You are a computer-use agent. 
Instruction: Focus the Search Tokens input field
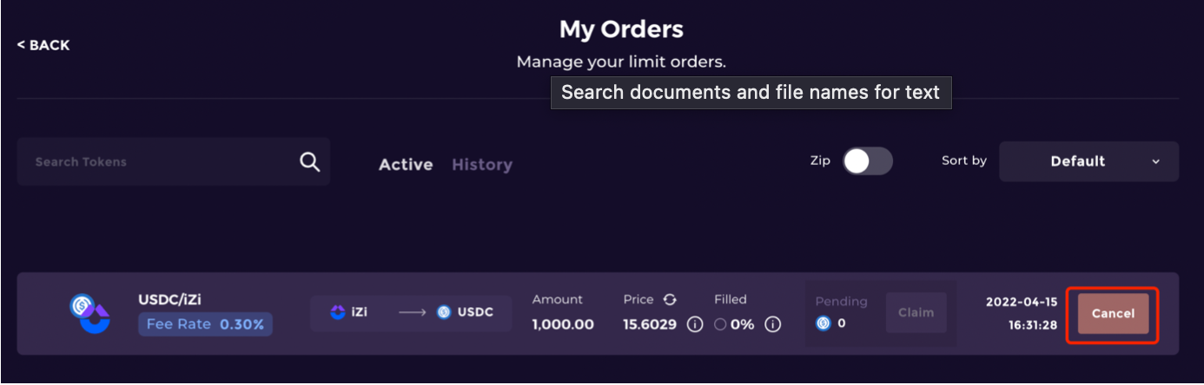point(161,162)
